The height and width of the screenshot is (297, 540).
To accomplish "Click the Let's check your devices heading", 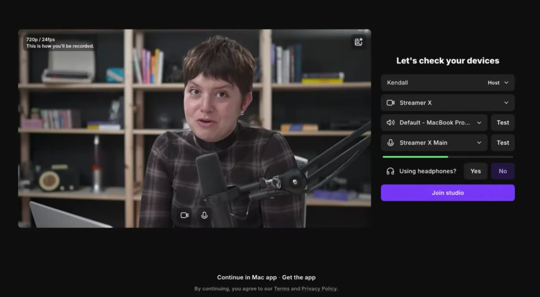I will [448, 61].
